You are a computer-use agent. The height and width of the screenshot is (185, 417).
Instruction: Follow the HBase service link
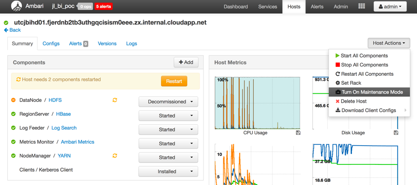(63, 114)
